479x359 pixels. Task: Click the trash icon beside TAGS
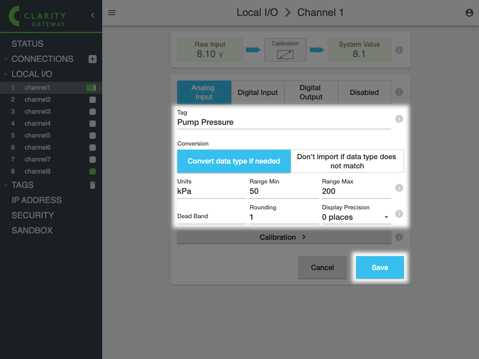[x=93, y=185]
